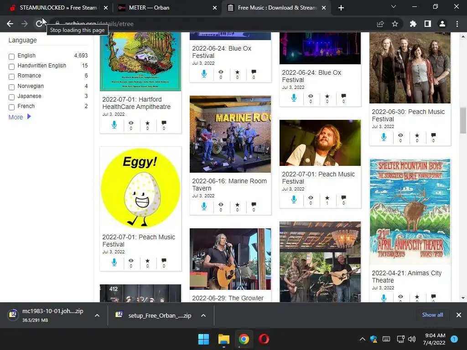Click the page vertical scrollbar thumb
Viewport: 467px width, 350px height.
click(463, 120)
